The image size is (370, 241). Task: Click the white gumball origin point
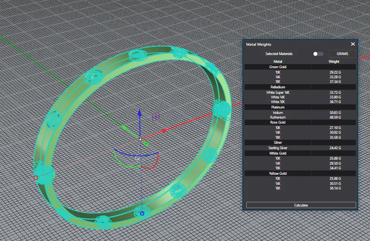pos(140,139)
